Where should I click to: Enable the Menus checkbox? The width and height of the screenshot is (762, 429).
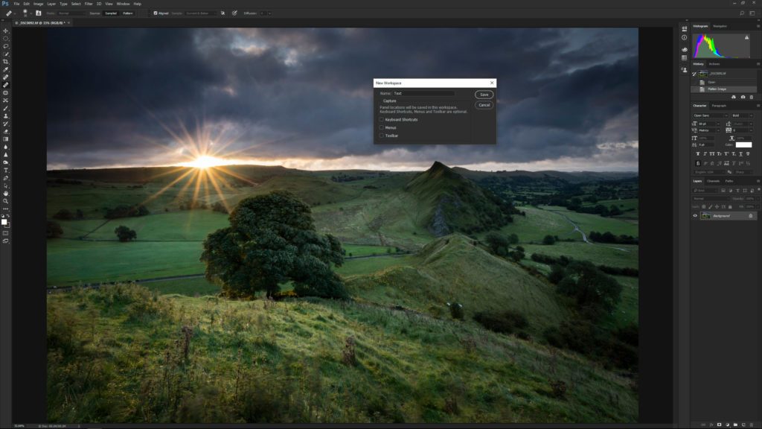[382, 127]
